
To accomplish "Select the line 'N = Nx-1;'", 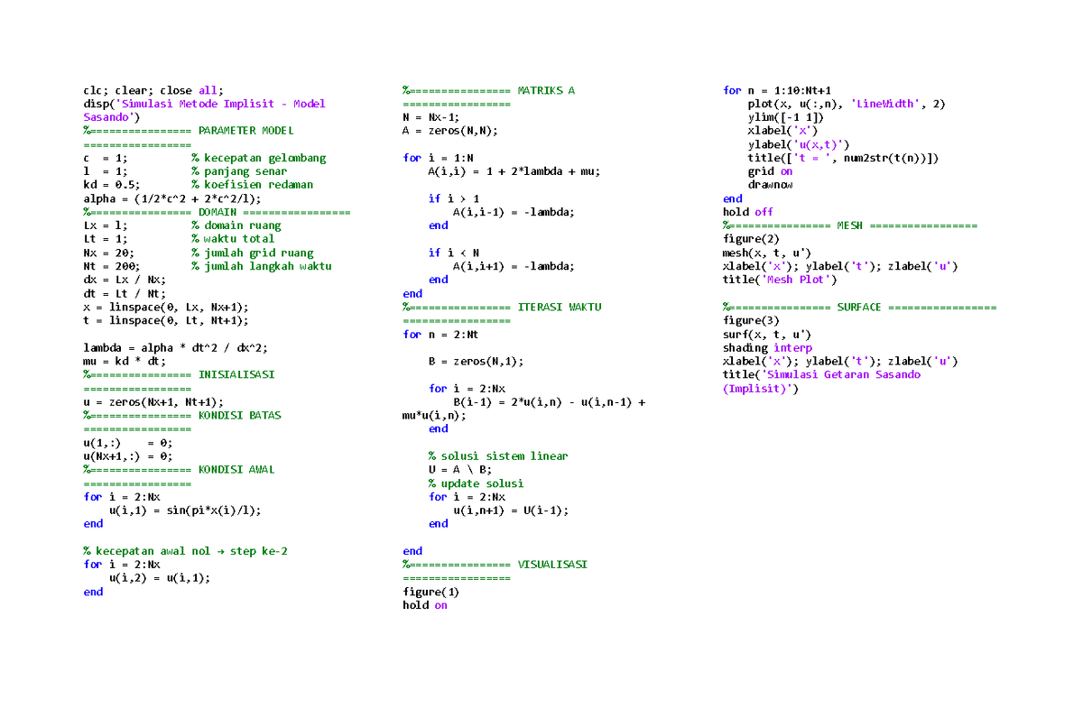I will [x=431, y=117].
